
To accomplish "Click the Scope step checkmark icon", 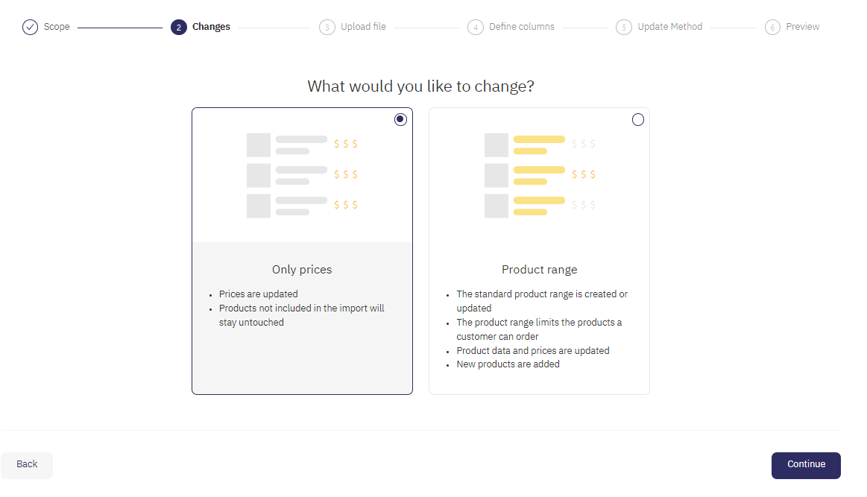I will pos(30,28).
